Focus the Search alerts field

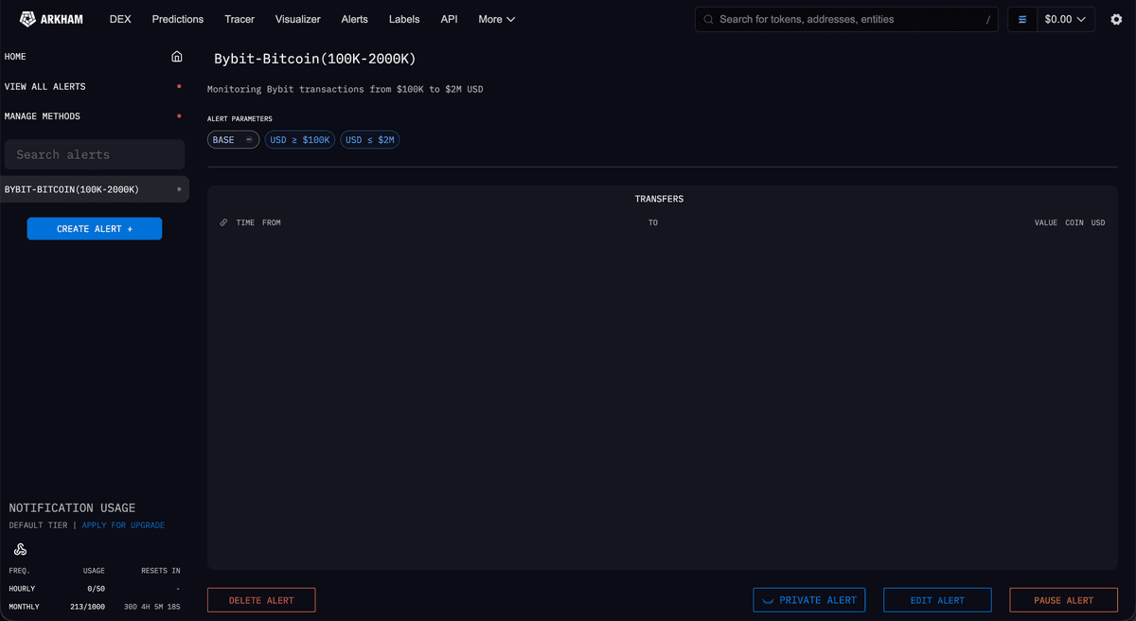pyautogui.click(x=95, y=154)
